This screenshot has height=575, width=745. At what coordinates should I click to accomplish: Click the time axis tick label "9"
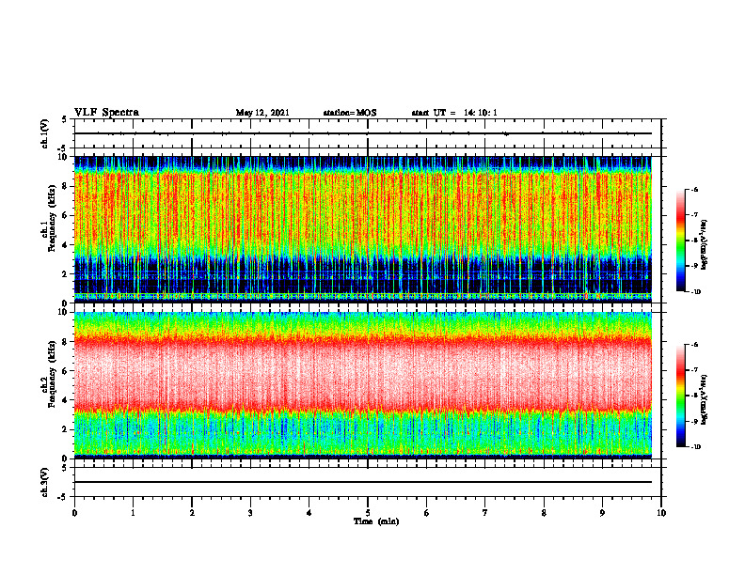(602, 513)
